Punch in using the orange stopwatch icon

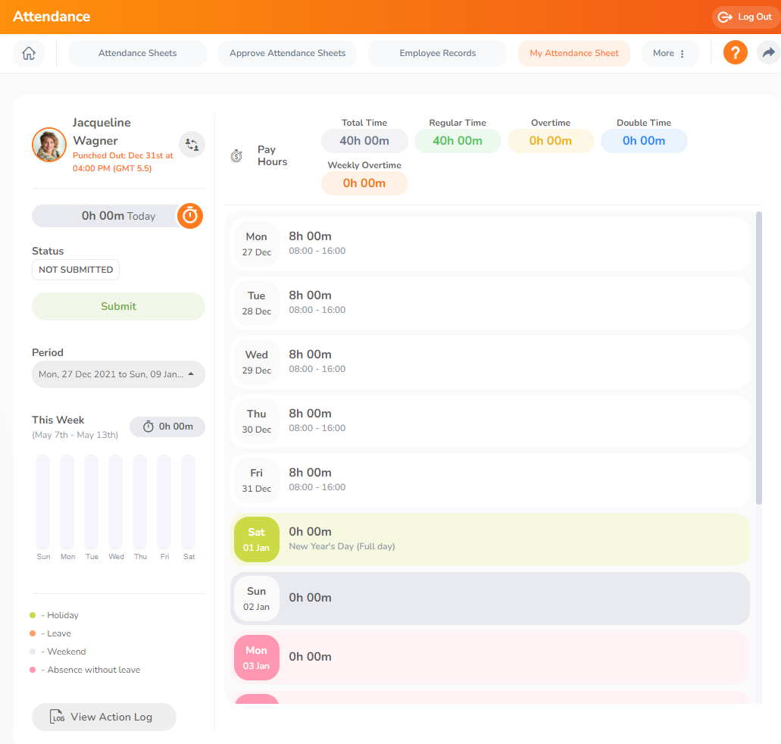point(189,216)
